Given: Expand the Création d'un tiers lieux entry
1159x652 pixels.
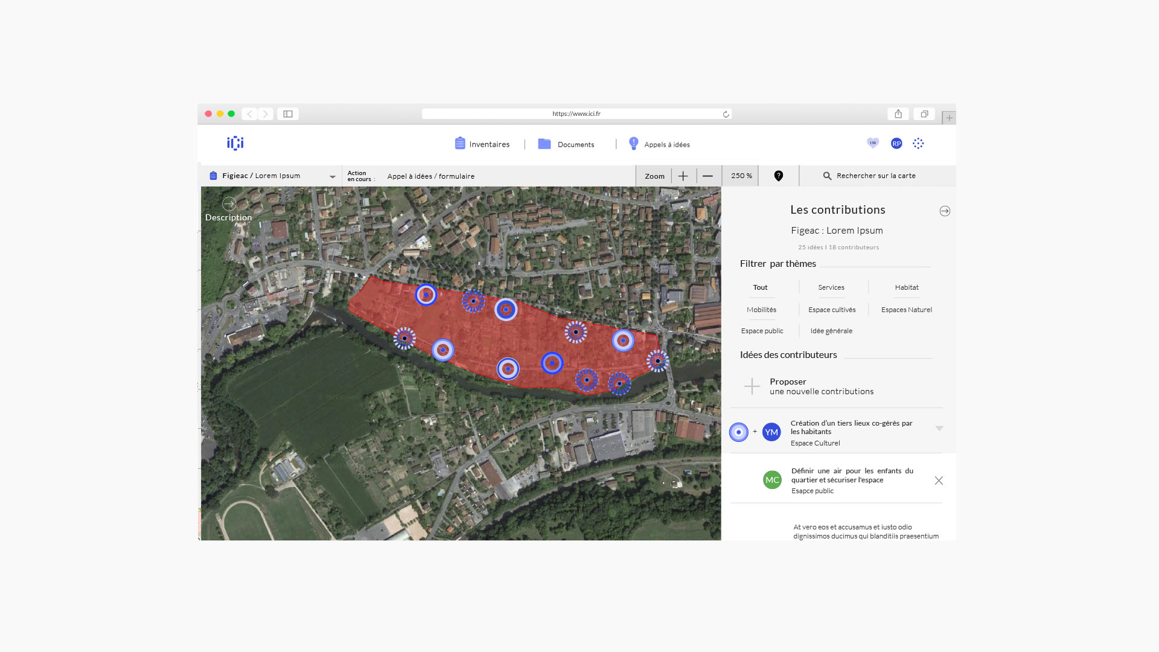Looking at the screenshot, I should point(939,428).
